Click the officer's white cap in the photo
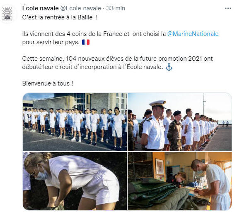This screenshot has width=237, height=214. pos(158,104)
